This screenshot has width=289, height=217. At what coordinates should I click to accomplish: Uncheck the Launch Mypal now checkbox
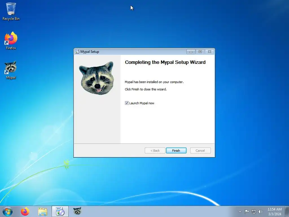[x=127, y=103]
